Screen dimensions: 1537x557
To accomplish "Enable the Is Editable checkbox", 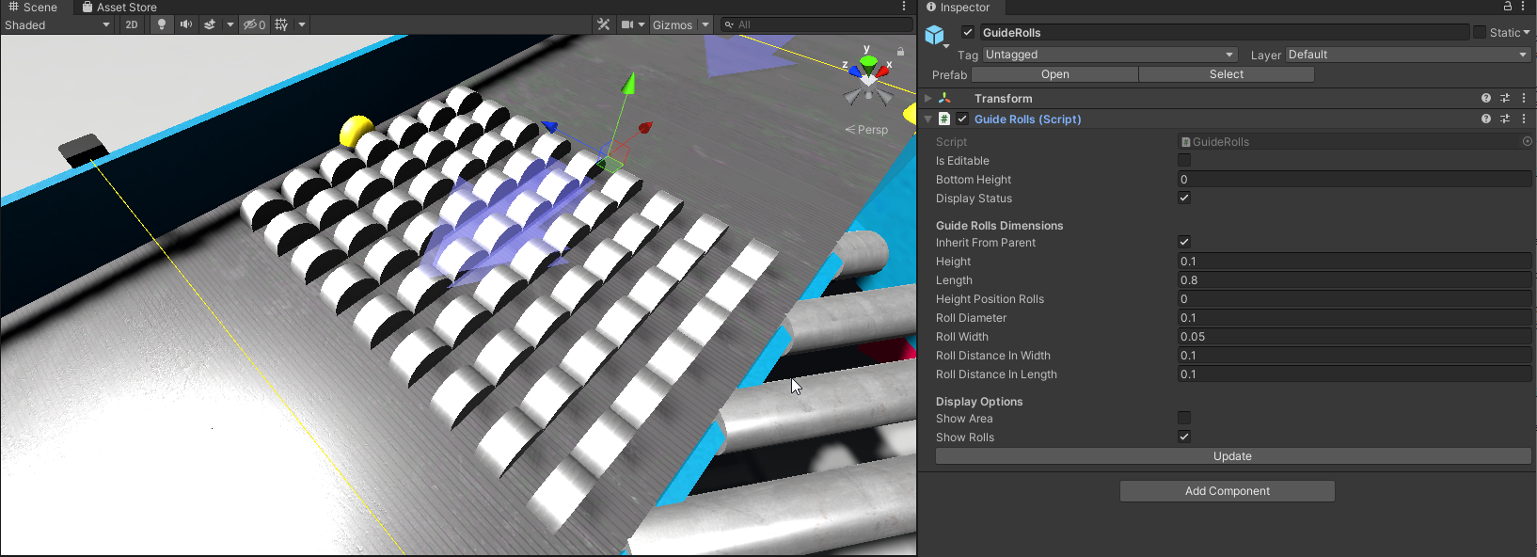I will tap(1184, 161).
